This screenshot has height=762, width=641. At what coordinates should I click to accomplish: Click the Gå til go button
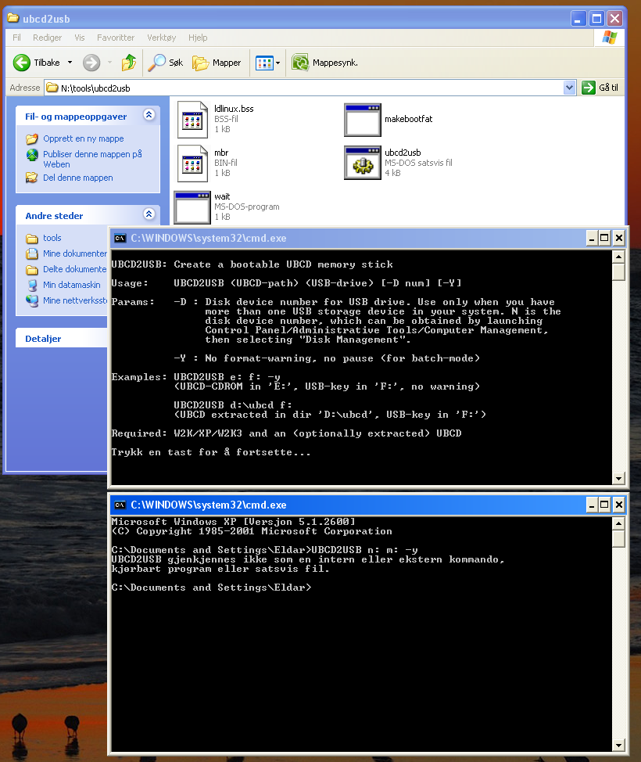tap(600, 88)
